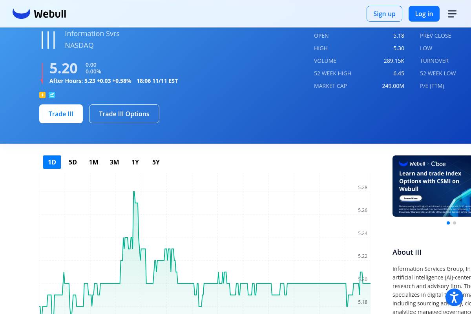Open the accessibility options widget
Viewport: 471px width, 314px height.
[x=454, y=297]
